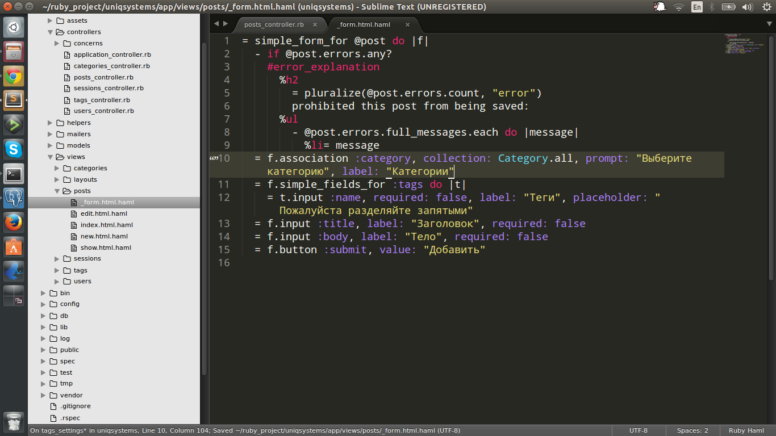Image resolution: width=776 pixels, height=436 pixels.
Task: Open the .gitignore file
Action: (x=76, y=406)
